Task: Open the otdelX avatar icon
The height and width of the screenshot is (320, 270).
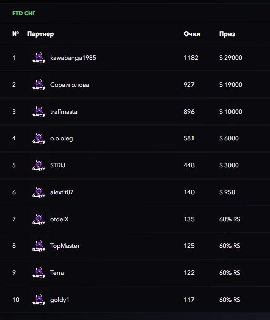Action: point(38,219)
